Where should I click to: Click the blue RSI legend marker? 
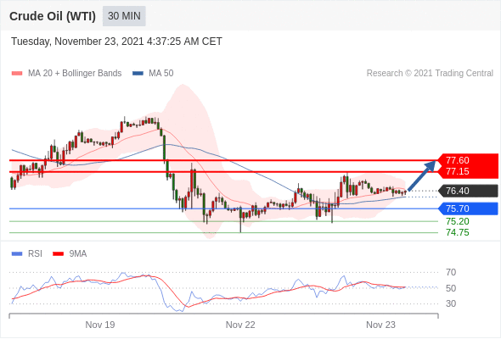pyautogui.click(x=17, y=254)
